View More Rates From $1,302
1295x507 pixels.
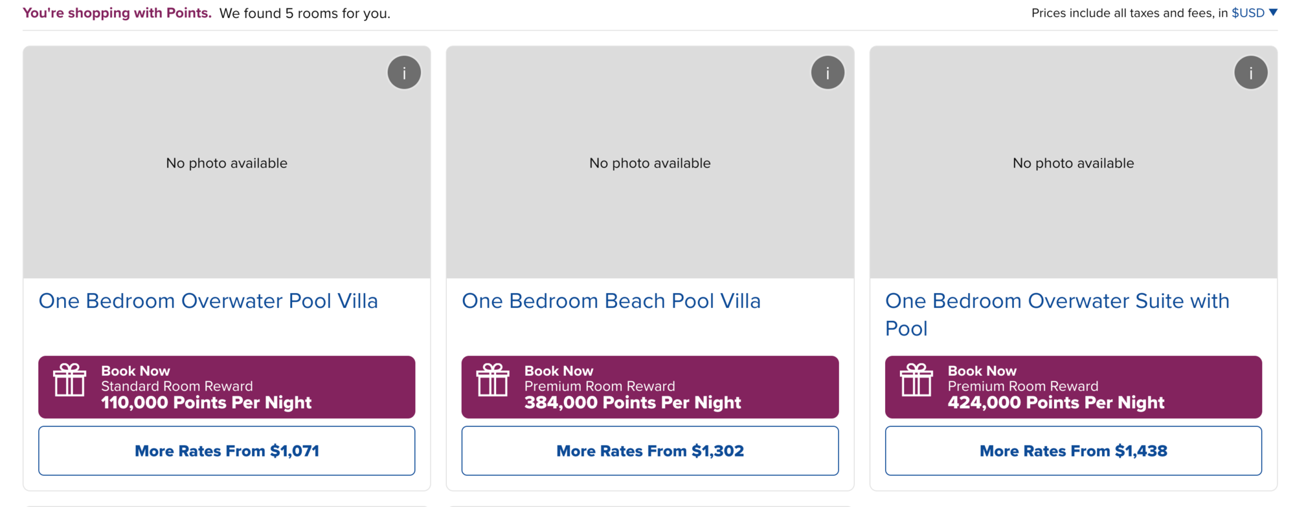pos(649,451)
